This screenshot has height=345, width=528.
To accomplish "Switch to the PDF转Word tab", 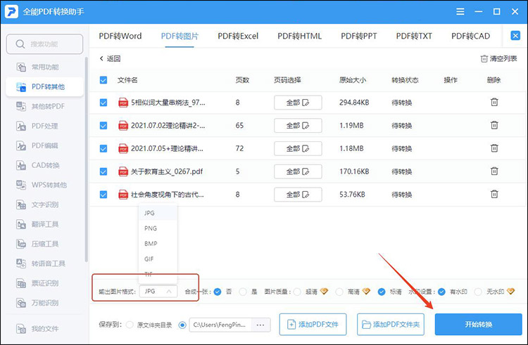I will (x=120, y=36).
